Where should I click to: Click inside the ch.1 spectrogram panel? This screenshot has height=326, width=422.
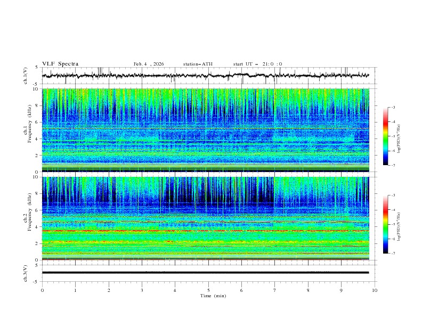coord(205,130)
